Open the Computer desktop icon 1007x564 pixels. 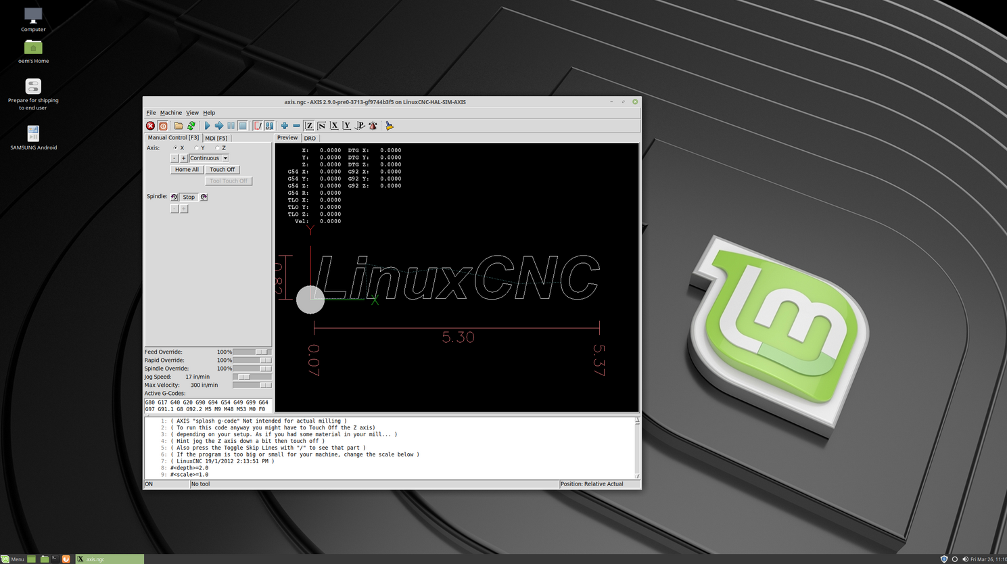(x=33, y=20)
